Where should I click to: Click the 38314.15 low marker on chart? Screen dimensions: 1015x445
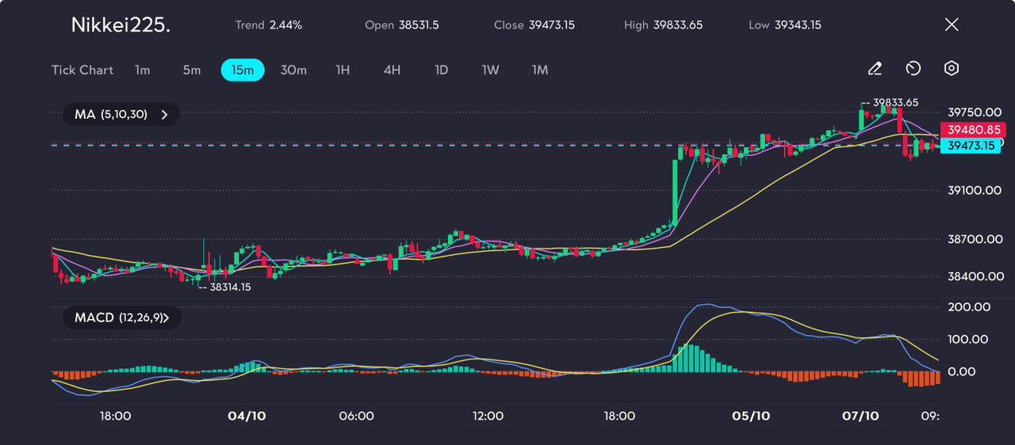tap(227, 287)
